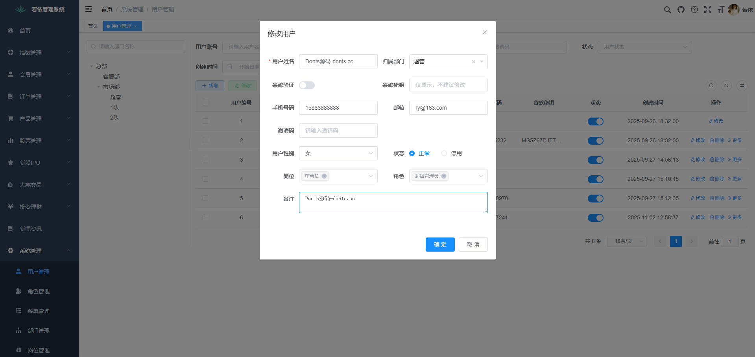Open the font size setting icon
The height and width of the screenshot is (357, 755).
pyautogui.click(x=721, y=10)
